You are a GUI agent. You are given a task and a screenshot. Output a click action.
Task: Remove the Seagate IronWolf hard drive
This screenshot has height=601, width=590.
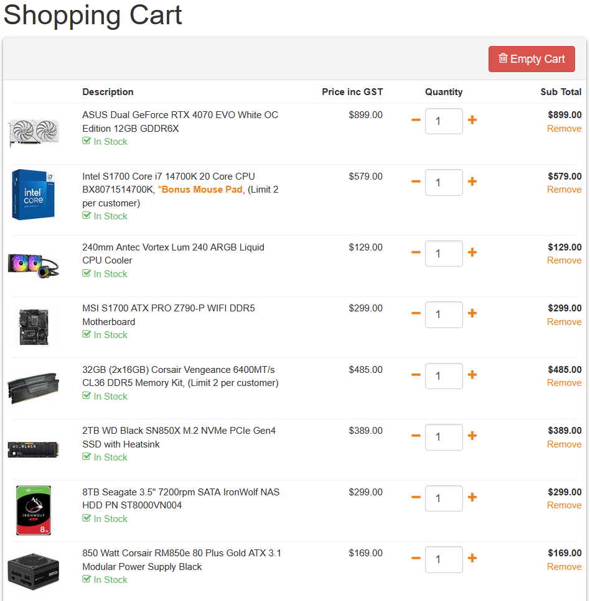(564, 505)
